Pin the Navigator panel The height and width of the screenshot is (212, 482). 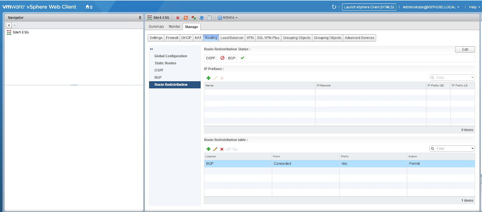[x=140, y=18]
